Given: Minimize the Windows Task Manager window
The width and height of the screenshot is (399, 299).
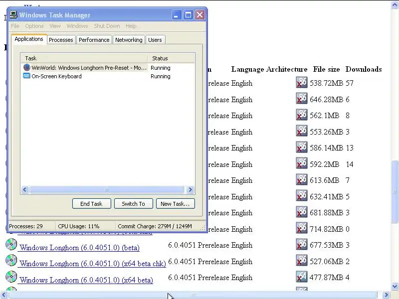Looking at the screenshot, I should tap(176, 15).
